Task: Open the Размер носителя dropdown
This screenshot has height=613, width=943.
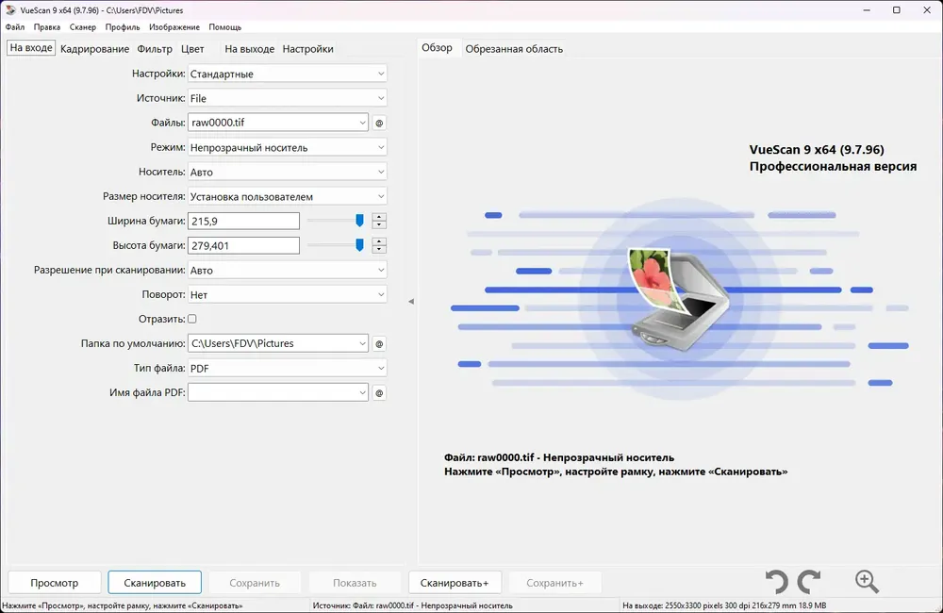Action: pos(287,197)
